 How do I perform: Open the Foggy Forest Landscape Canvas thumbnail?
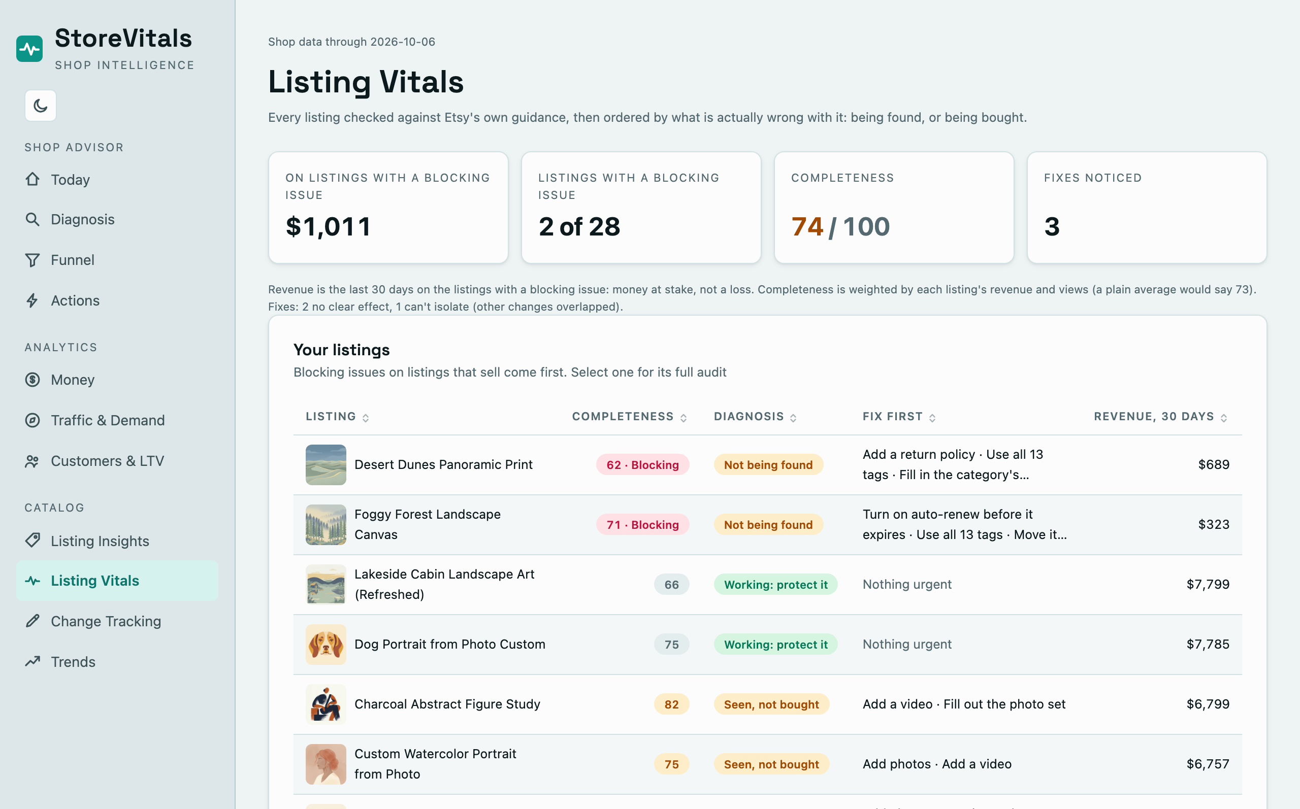pos(326,524)
